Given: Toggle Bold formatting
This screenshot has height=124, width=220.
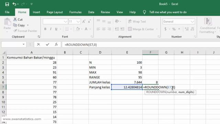Looking at the screenshot, I should [x=45, y=29].
